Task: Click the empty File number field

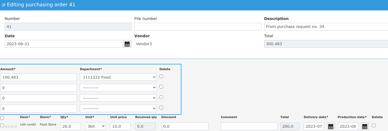Action: [x=198, y=27]
